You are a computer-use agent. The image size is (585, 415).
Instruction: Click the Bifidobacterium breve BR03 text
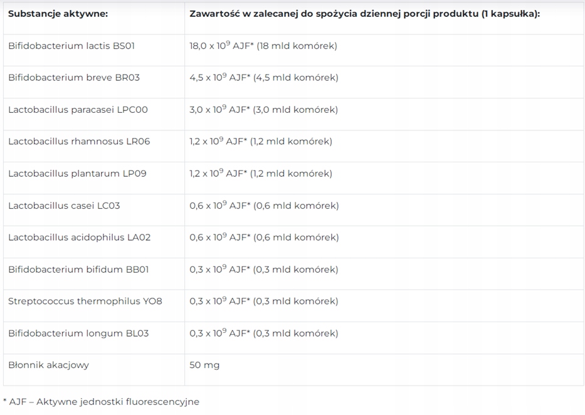(x=74, y=78)
